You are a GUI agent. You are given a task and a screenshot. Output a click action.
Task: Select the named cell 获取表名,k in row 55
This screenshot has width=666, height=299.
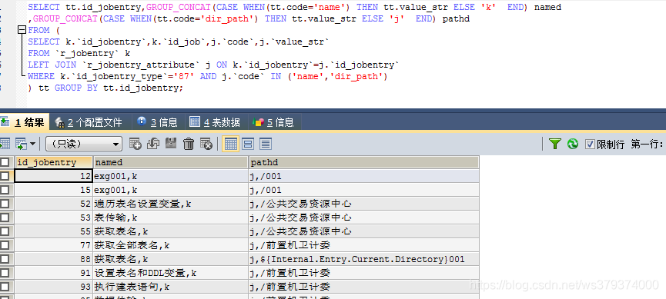coord(171,231)
